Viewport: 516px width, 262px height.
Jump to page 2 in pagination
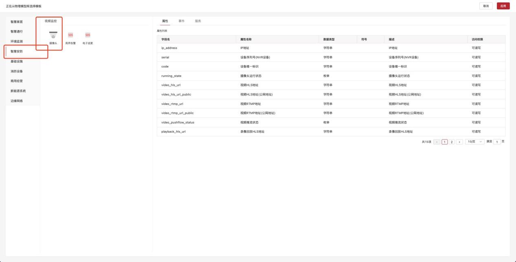click(x=452, y=142)
